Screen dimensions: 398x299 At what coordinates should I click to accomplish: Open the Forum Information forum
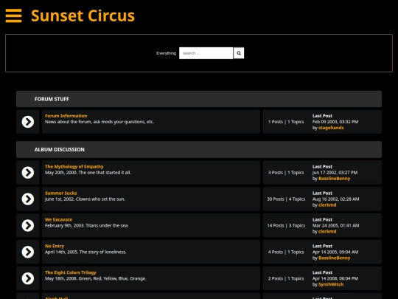point(66,116)
